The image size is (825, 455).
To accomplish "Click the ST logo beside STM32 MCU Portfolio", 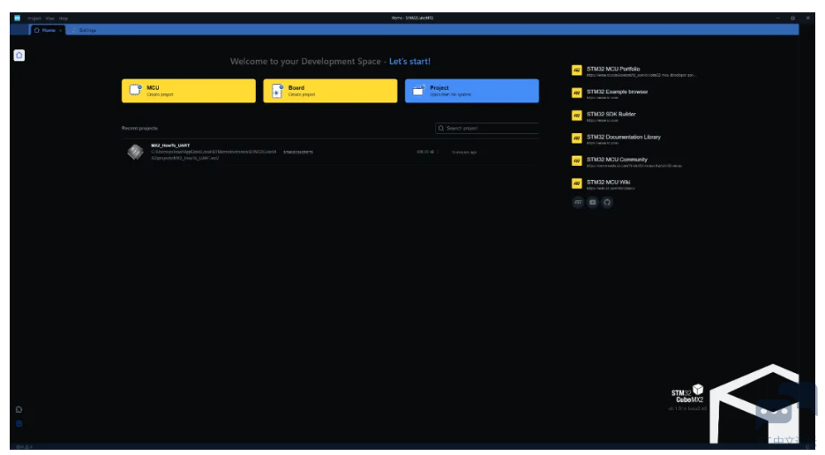I will pyautogui.click(x=577, y=71).
